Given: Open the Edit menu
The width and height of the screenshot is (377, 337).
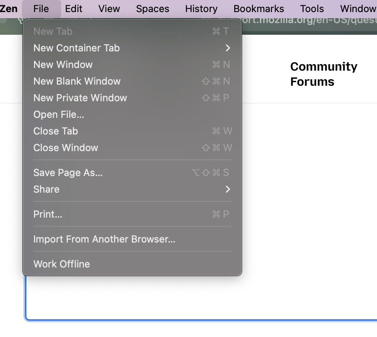Looking at the screenshot, I should pyautogui.click(x=74, y=9).
